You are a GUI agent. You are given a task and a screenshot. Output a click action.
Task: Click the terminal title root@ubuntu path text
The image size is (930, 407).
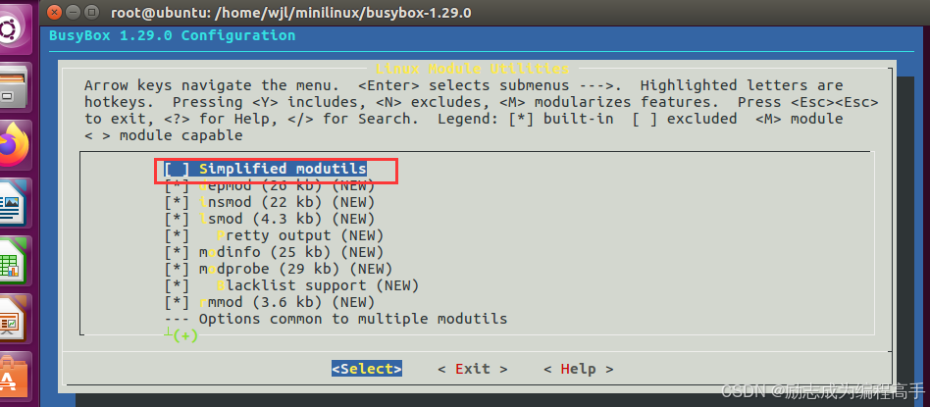(x=290, y=13)
